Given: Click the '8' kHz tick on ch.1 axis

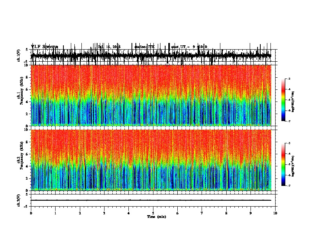Looking at the screenshot, I should pyautogui.click(x=27, y=77).
